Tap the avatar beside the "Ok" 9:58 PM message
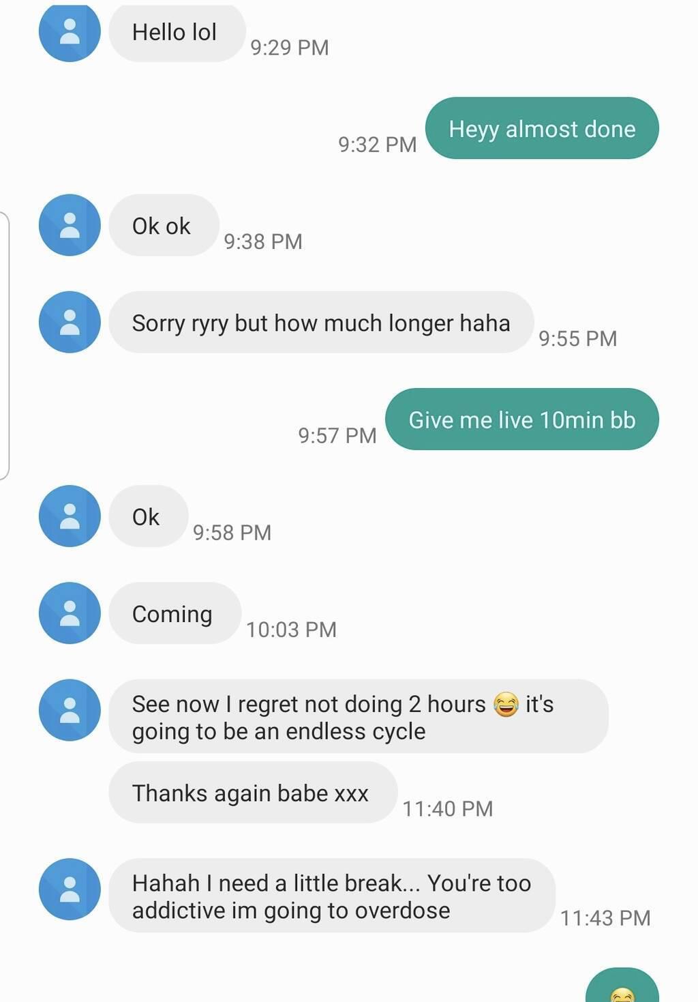Image resolution: width=698 pixels, height=1002 pixels. point(70,516)
